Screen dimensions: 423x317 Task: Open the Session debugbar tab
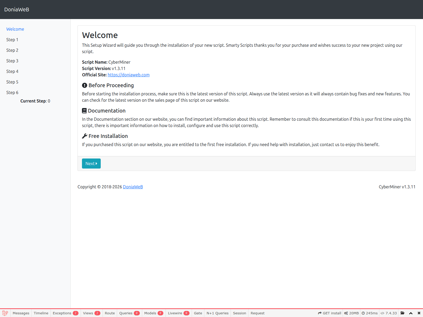[240, 313]
